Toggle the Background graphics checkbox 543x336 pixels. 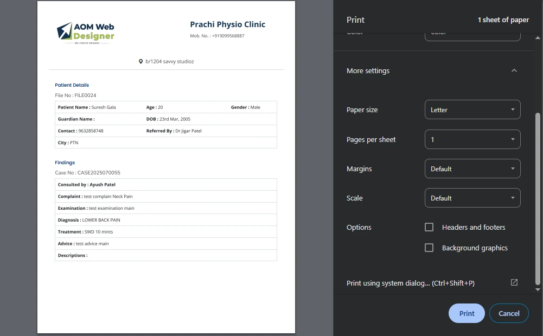pyautogui.click(x=429, y=248)
